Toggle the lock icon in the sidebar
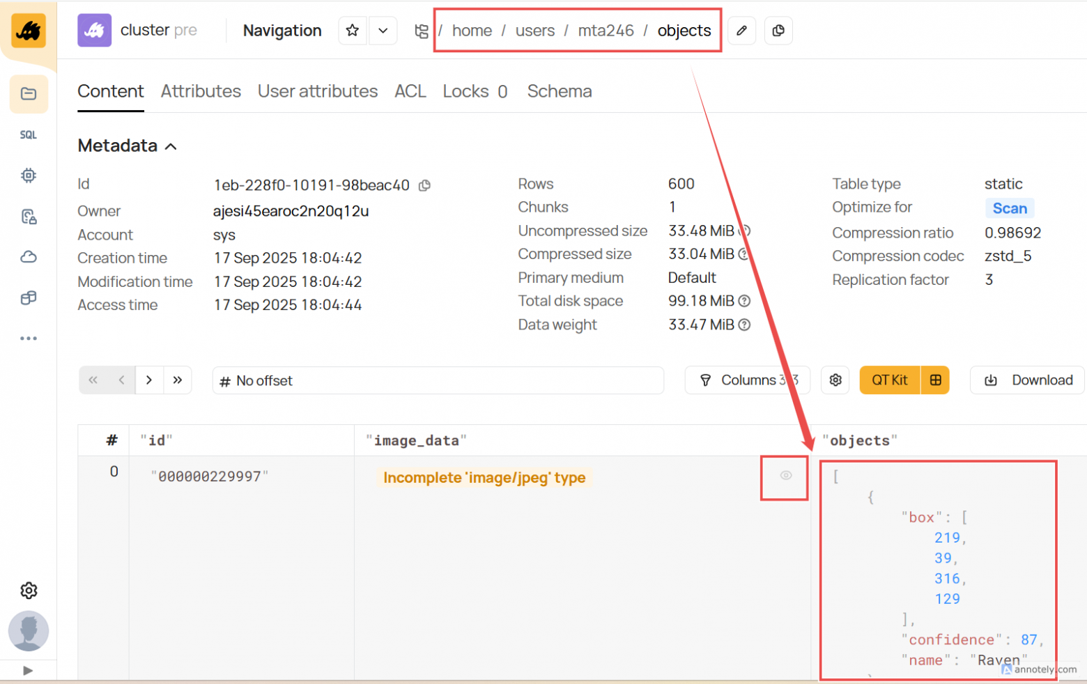This screenshot has height=684, width=1087. (29, 216)
